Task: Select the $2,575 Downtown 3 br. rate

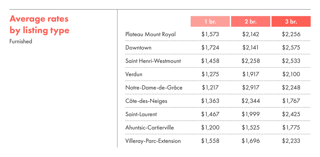Action: point(291,48)
